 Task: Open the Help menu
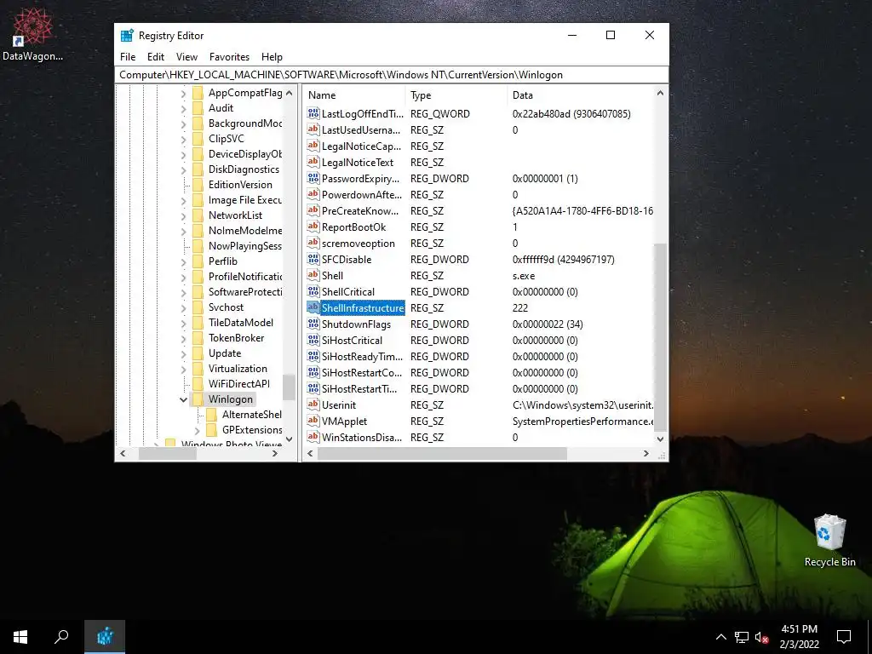click(272, 57)
